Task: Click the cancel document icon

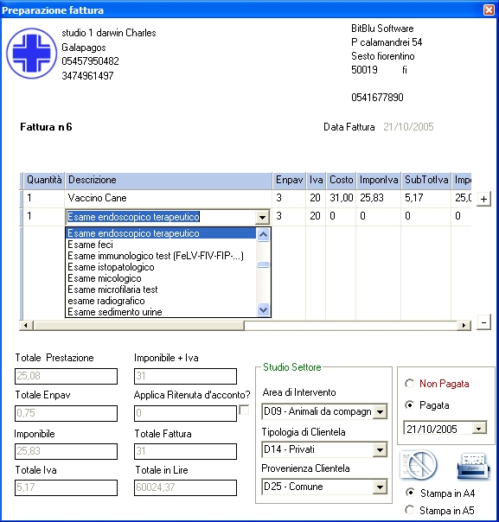Action: click(419, 465)
